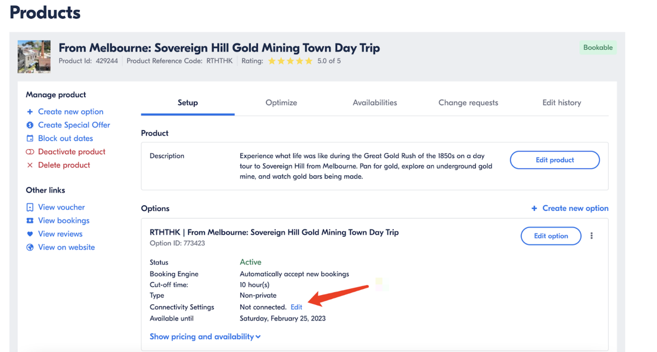The width and height of the screenshot is (657, 352).
Task: Switch to the Optimize tab
Action: (x=281, y=103)
